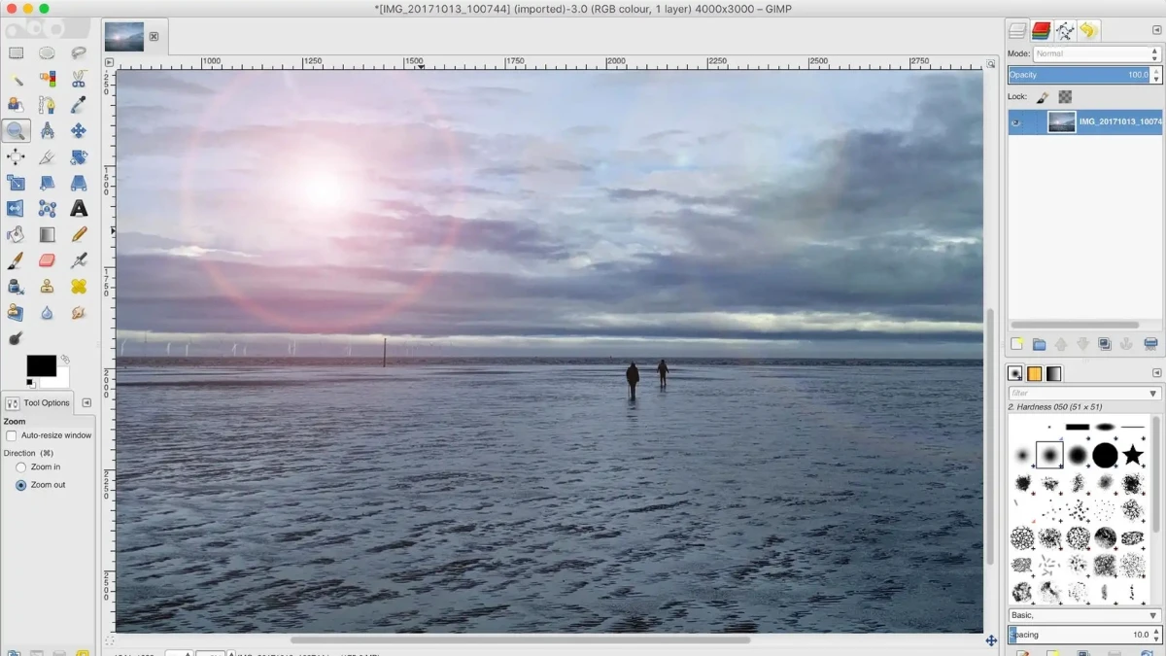Select the Blend gradient tool
This screenshot has height=656, width=1166.
click(x=47, y=234)
